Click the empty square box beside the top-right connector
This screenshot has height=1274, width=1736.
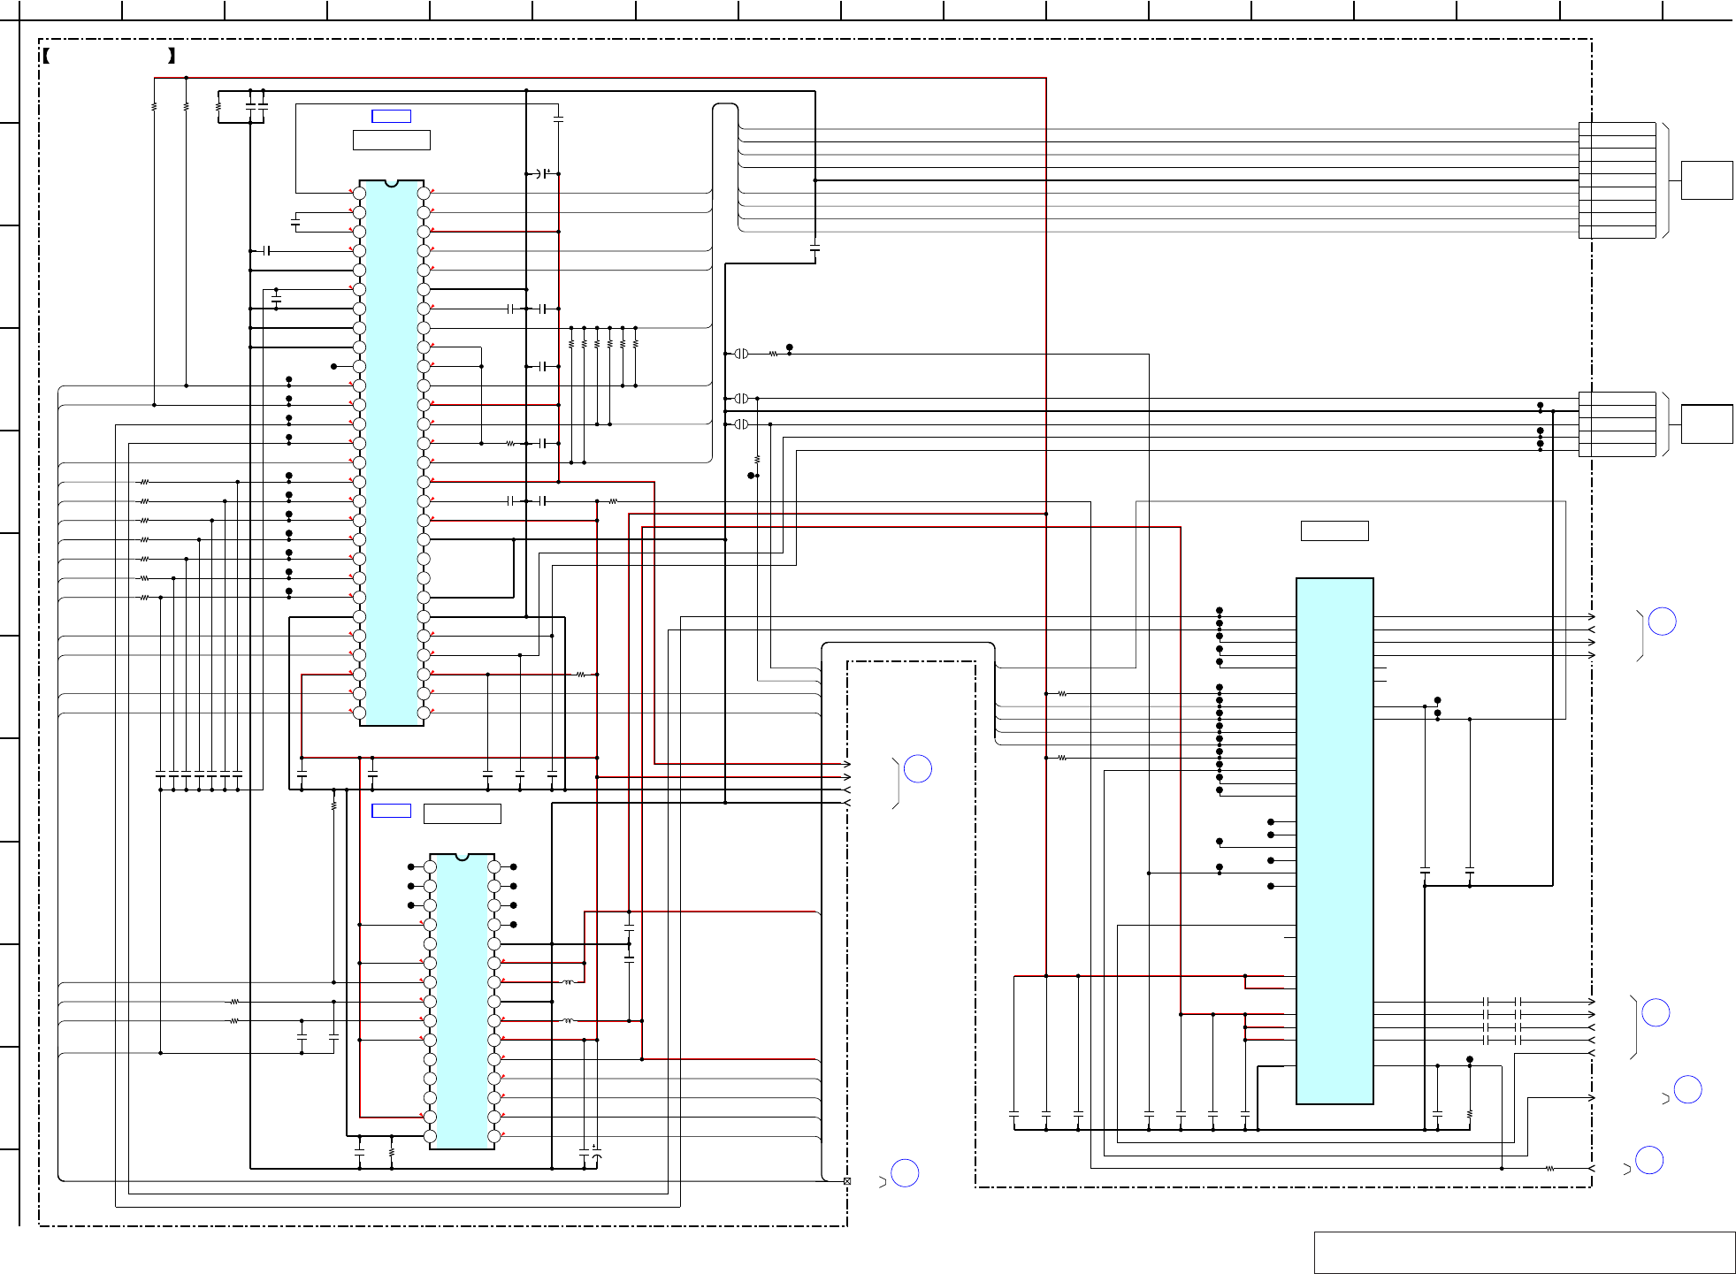point(1706,180)
